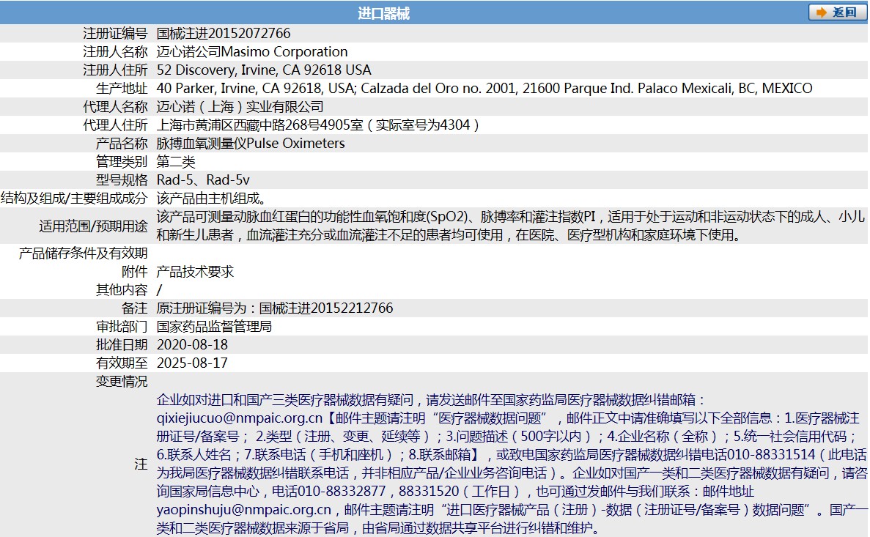This screenshot has height=537, width=870.
Task: Select registration number 国械注进20152072766
Action: (x=224, y=33)
